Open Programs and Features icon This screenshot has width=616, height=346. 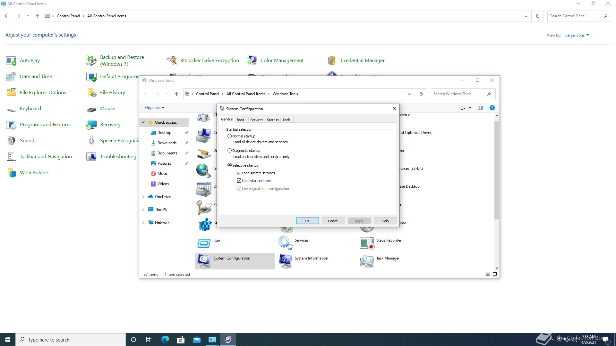pyautogui.click(x=11, y=125)
